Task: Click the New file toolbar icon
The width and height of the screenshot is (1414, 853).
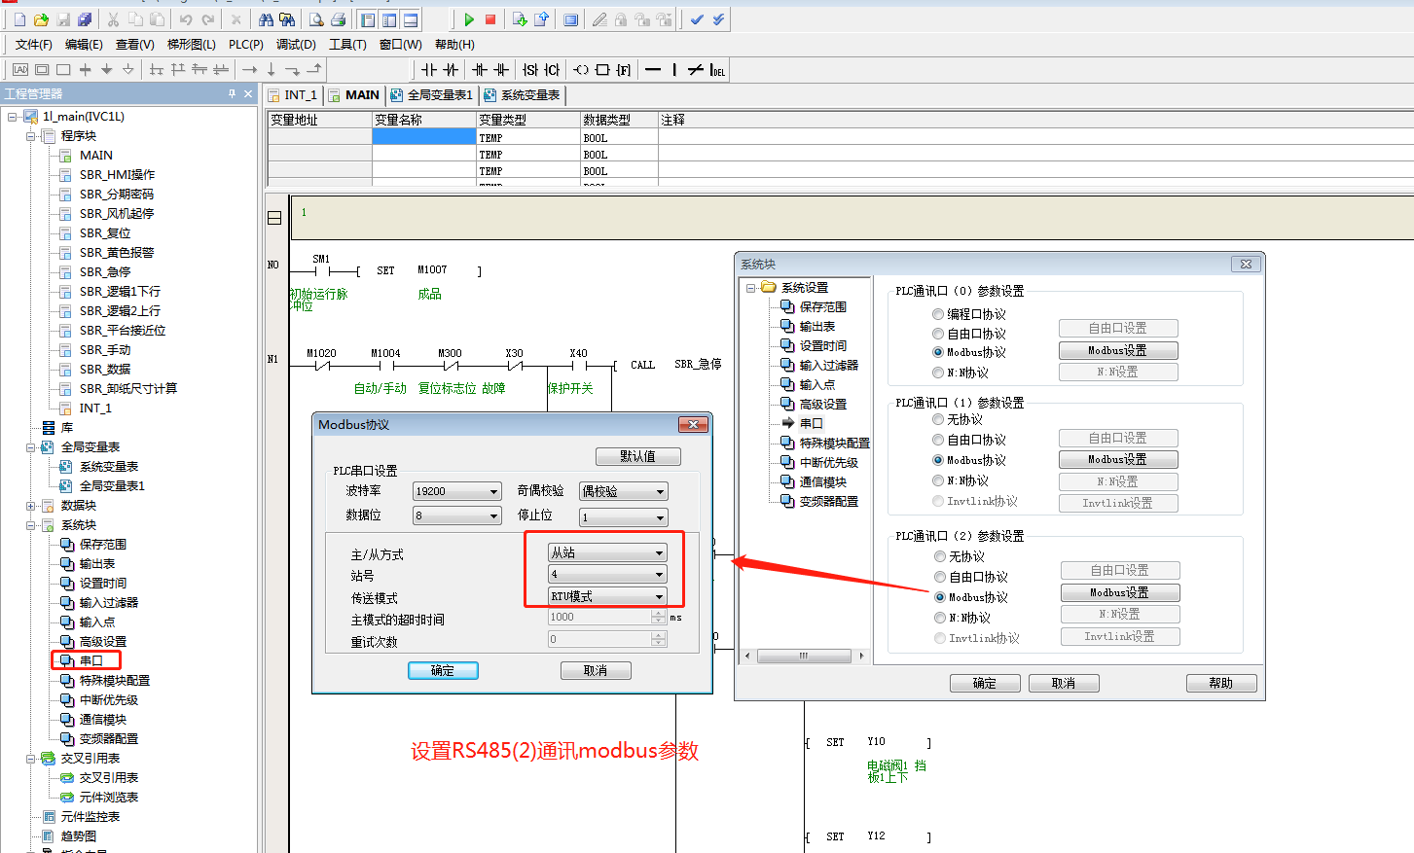Action: click(19, 19)
